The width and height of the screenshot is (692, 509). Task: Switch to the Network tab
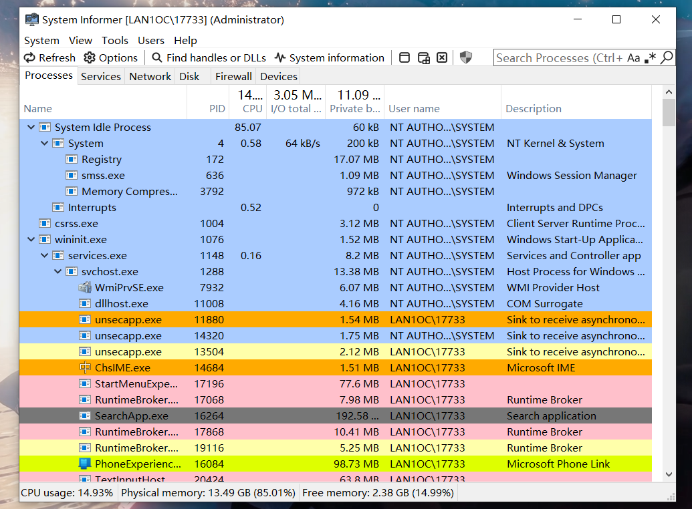150,76
